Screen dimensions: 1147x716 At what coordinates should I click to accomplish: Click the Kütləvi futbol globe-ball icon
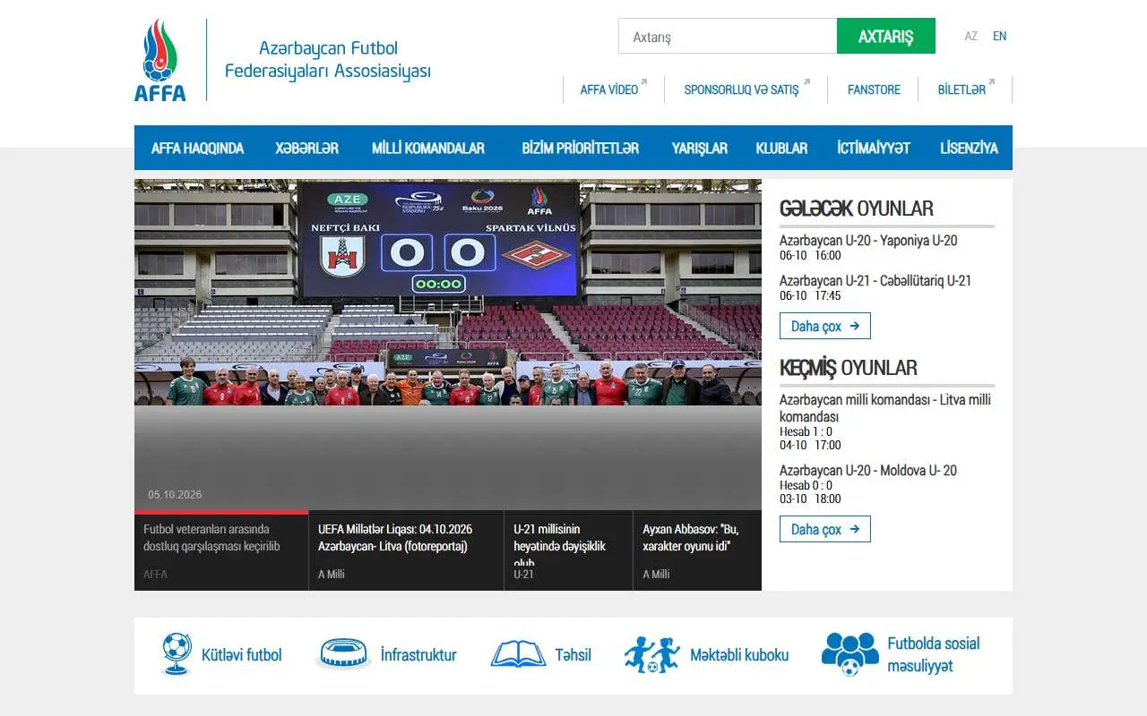[177, 654]
